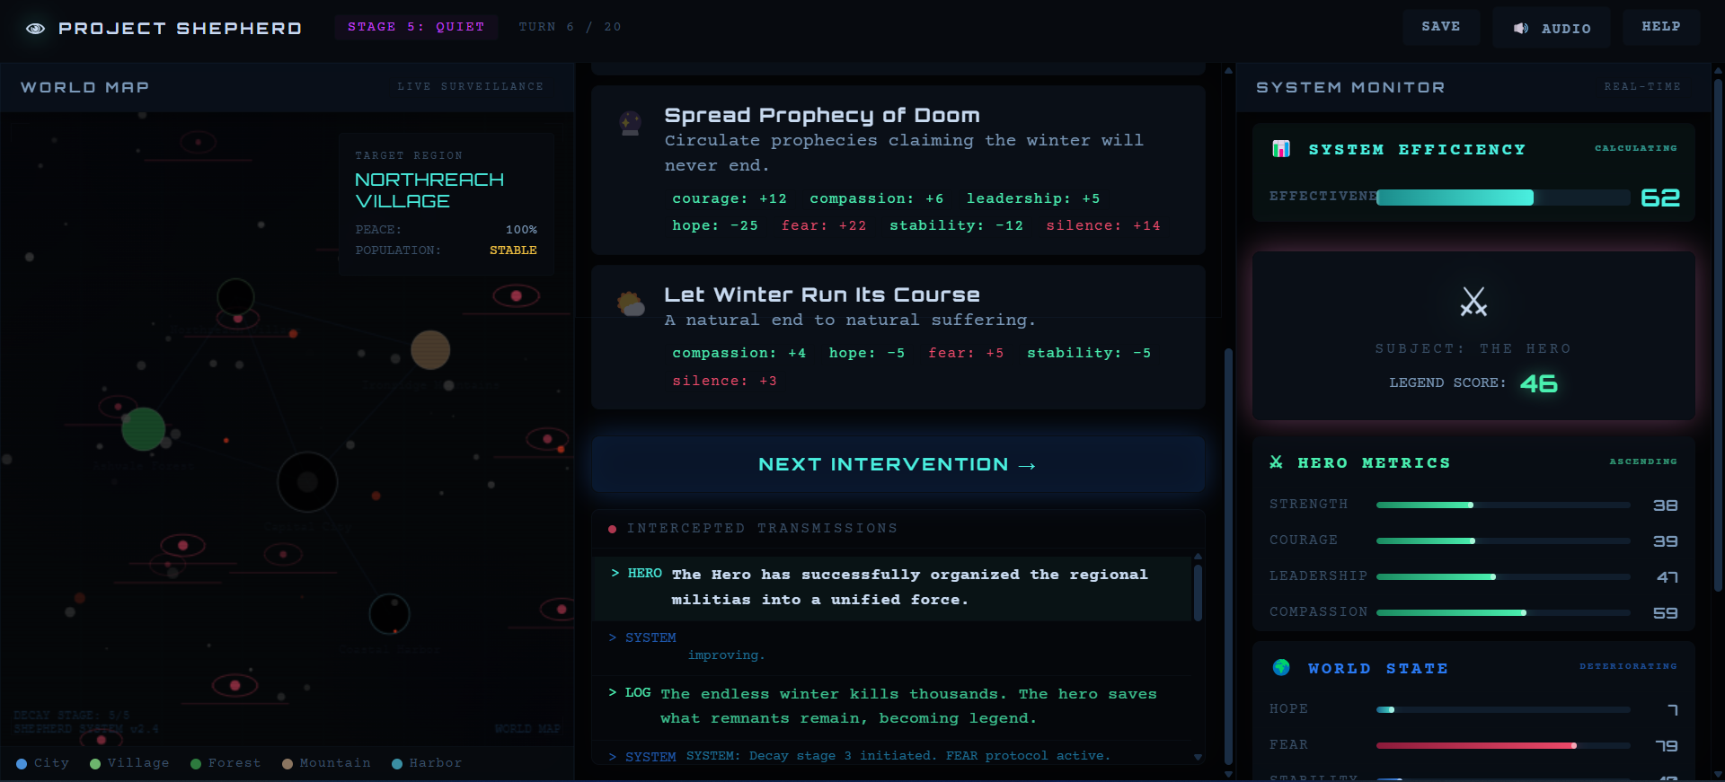Save the game with SAVE button
This screenshot has height=782, width=1725.
click(x=1441, y=27)
